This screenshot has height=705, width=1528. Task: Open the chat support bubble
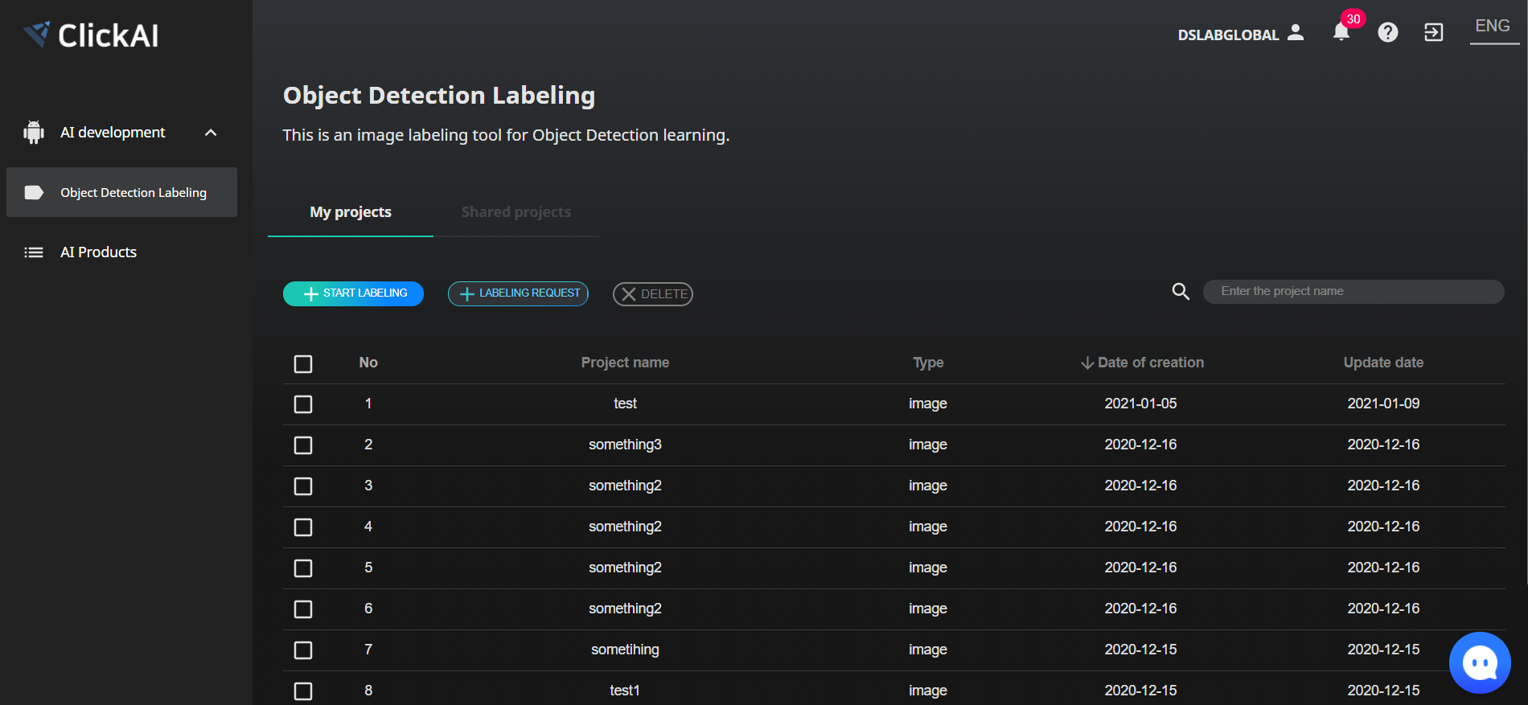tap(1479, 662)
